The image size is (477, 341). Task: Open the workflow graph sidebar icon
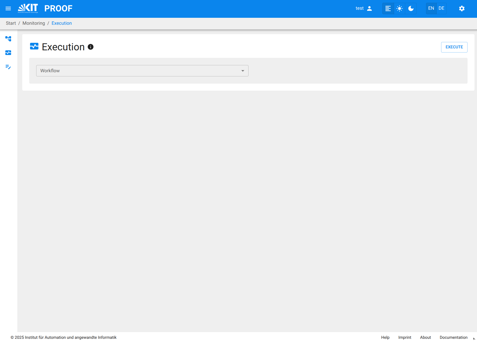(8, 39)
